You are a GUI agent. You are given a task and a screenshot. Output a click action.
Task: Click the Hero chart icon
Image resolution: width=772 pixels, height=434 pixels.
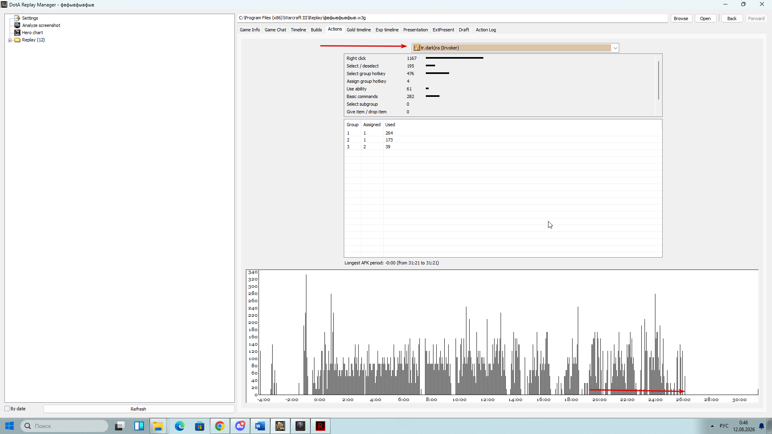(x=17, y=33)
